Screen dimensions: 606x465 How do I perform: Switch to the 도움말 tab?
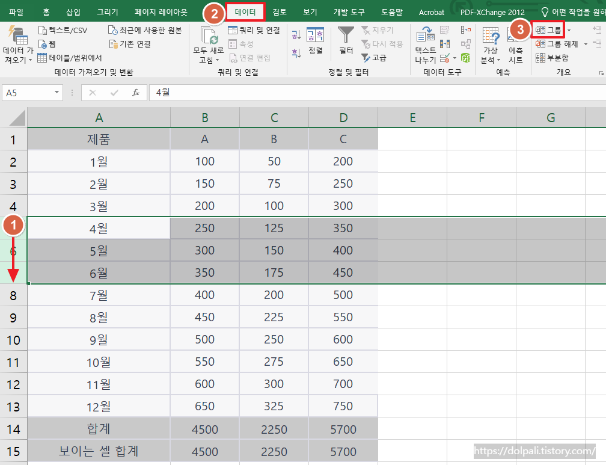pos(392,12)
